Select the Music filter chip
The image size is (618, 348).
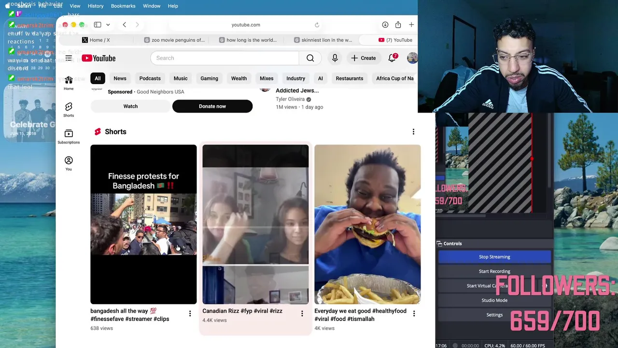[x=181, y=78]
